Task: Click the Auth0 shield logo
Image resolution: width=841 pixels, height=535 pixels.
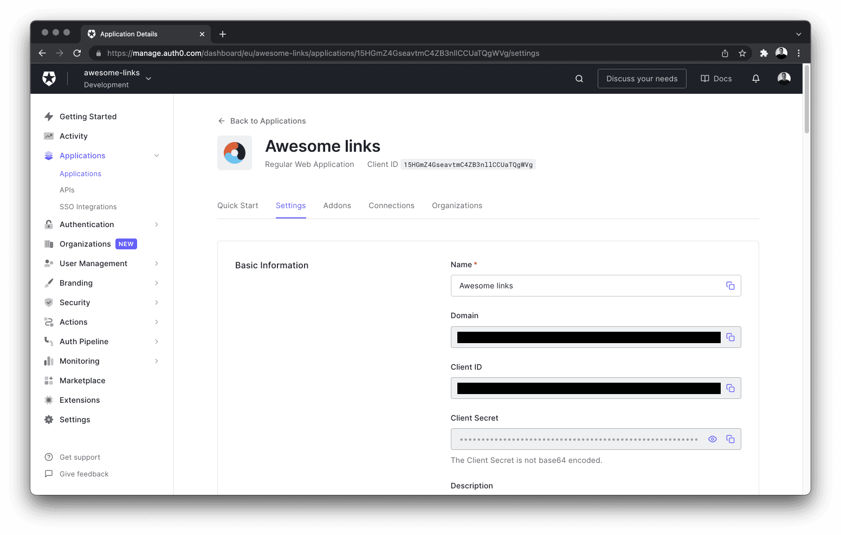Action: [49, 78]
